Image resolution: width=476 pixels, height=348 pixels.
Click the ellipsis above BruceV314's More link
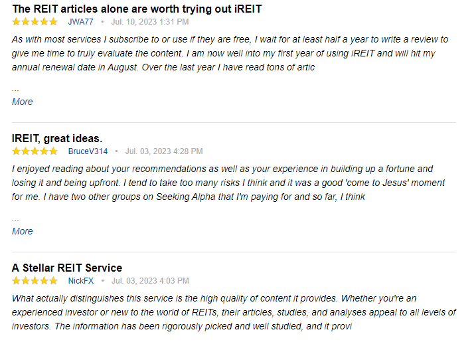point(15,218)
